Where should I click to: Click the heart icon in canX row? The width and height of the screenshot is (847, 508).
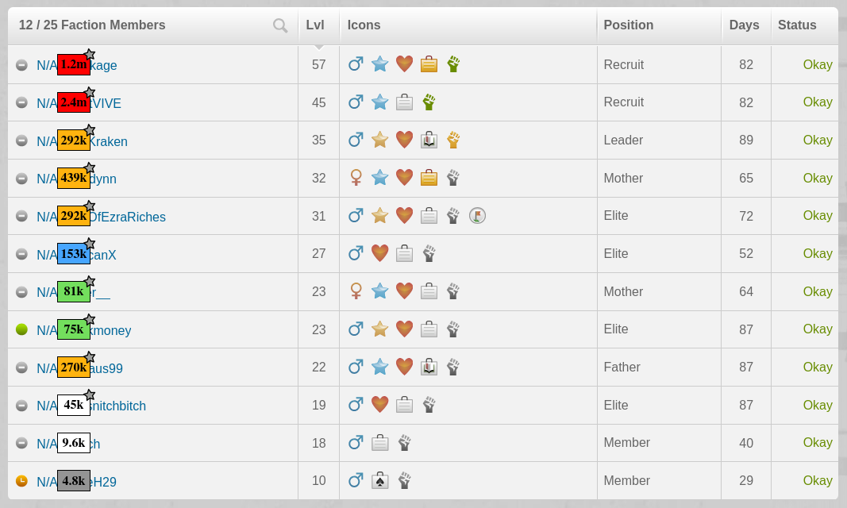[x=379, y=253]
